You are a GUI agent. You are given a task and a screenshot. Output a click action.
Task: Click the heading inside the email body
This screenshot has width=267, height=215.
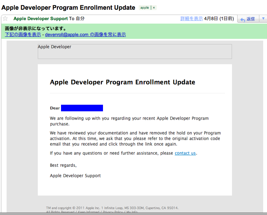click(122, 82)
